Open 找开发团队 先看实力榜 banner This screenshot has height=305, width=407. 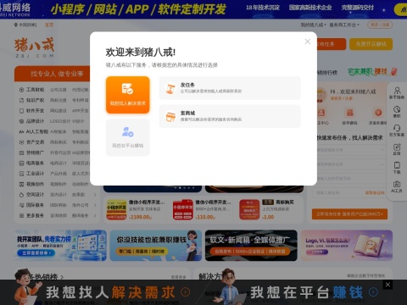(60, 246)
